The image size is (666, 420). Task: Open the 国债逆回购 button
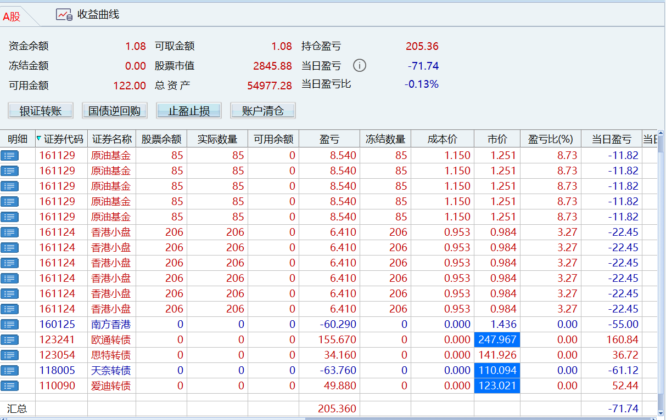pos(115,111)
